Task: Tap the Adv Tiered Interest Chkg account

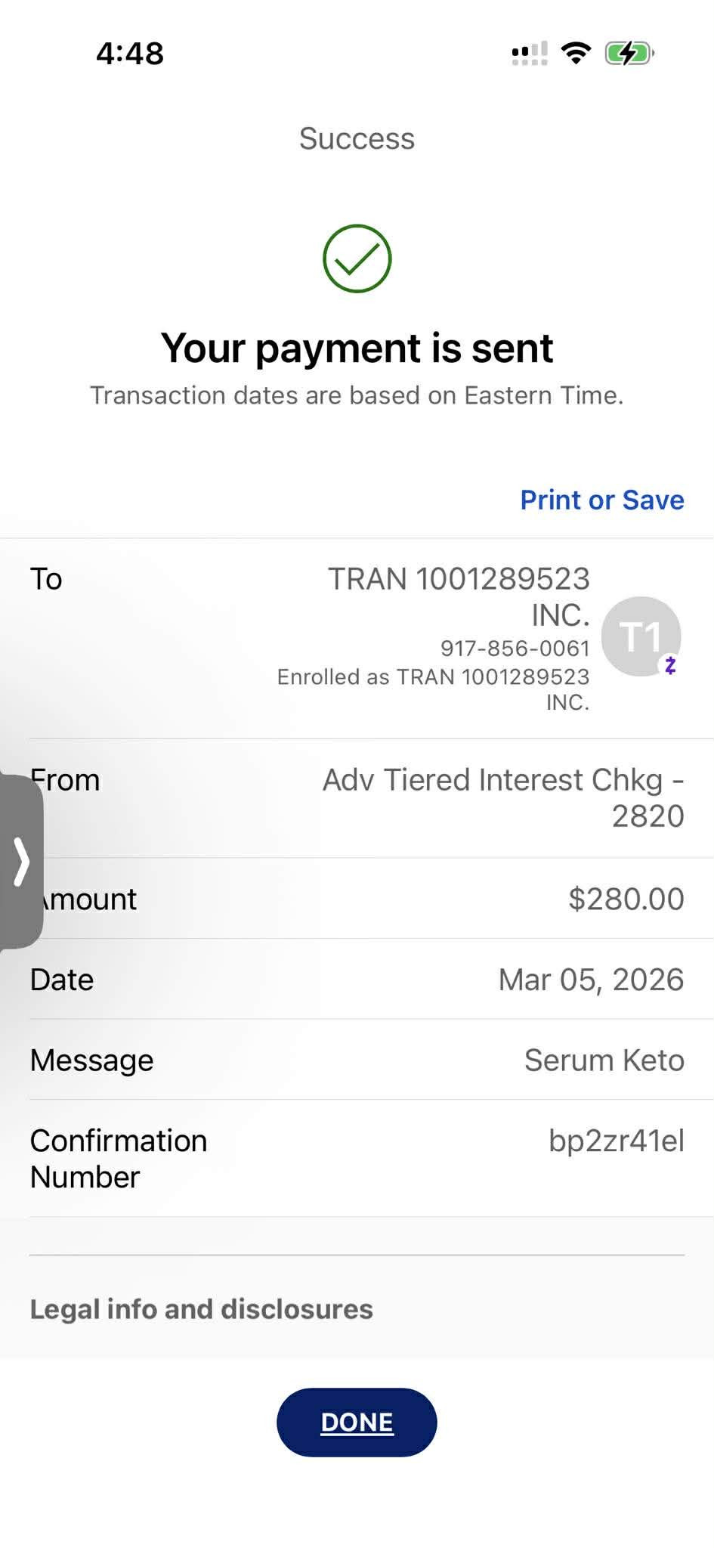Action: (x=503, y=797)
